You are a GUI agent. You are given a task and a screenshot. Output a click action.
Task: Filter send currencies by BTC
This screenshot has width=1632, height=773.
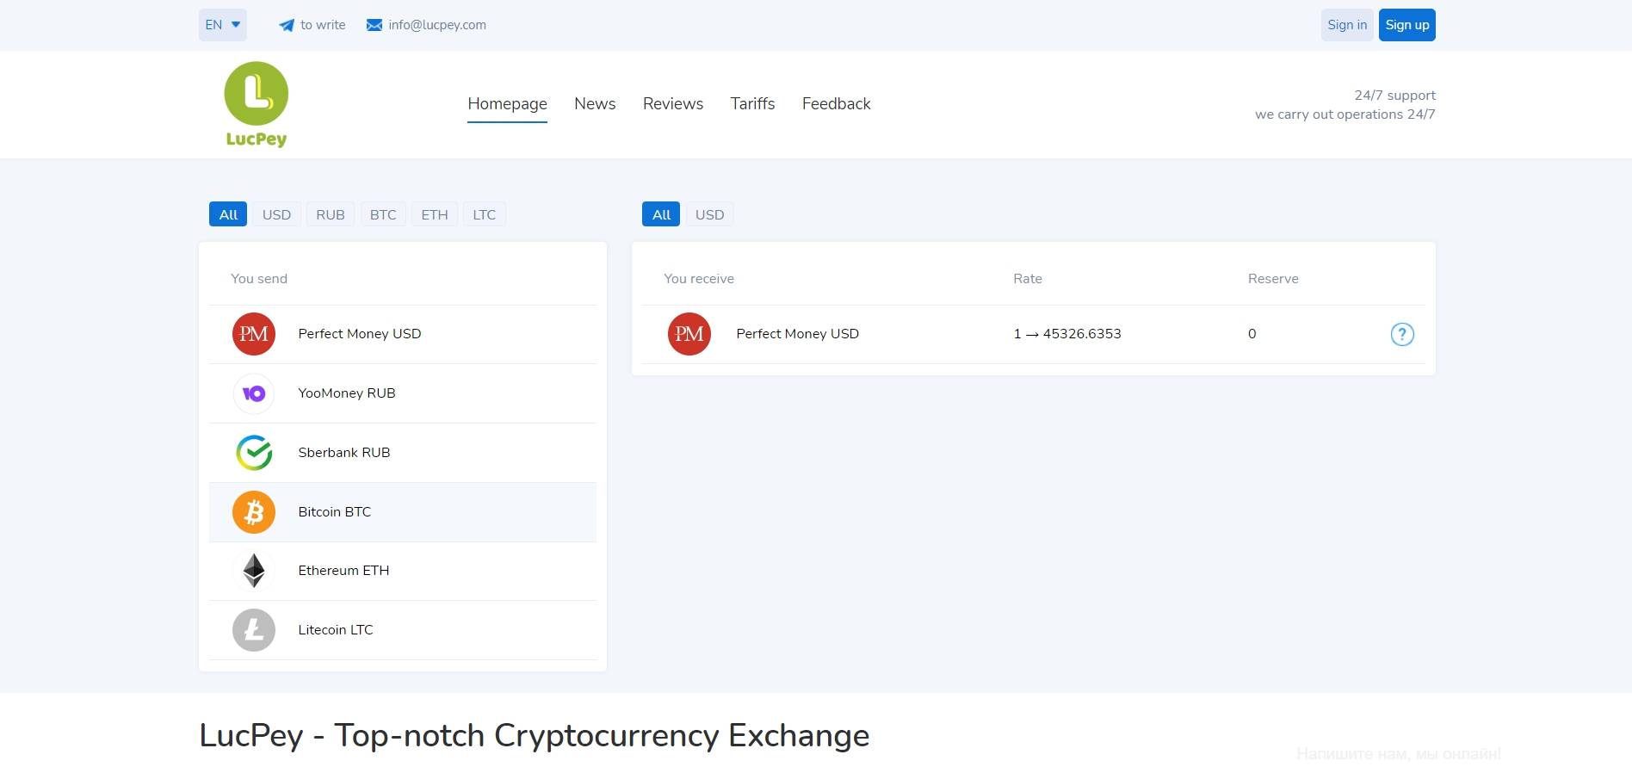click(x=383, y=214)
